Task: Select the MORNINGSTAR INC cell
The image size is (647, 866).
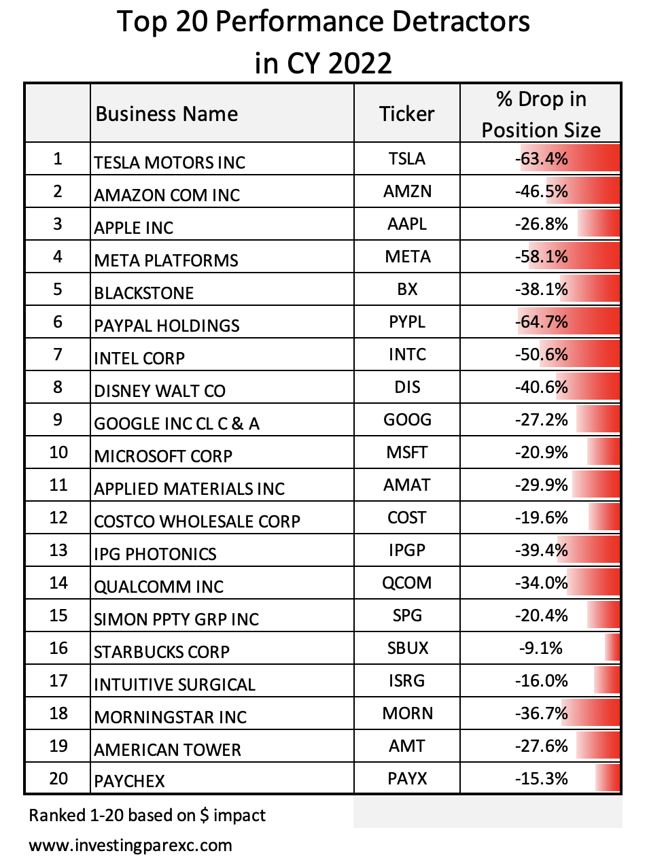Action: pyautogui.click(x=222, y=713)
